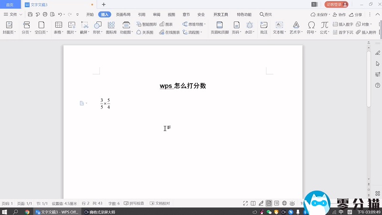
Task: Click the 图片 picture insert icon
Action: 72,25
